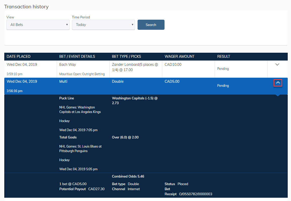Click Mauritius Open: Outright Betting event text
Image resolution: width=291 pixels, height=201 pixels.
pos(82,74)
